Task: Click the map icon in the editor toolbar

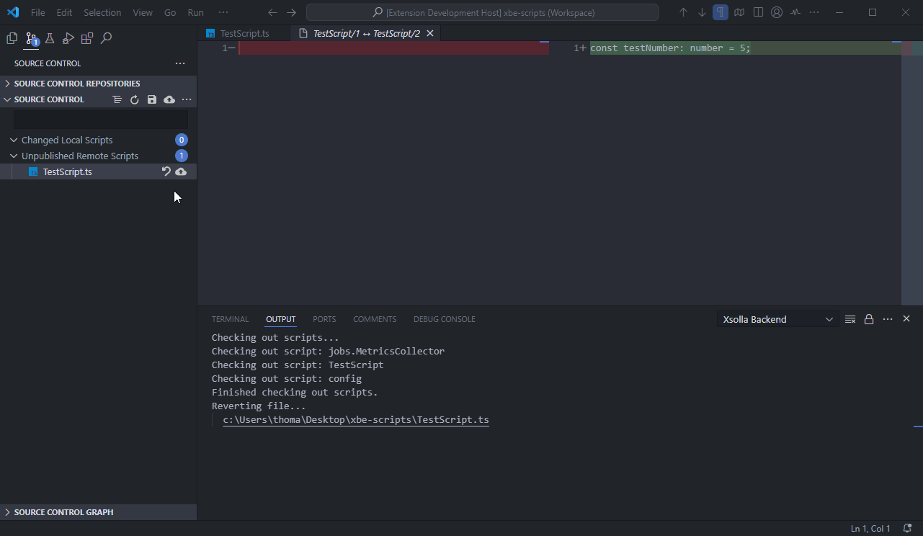Action: (x=739, y=12)
